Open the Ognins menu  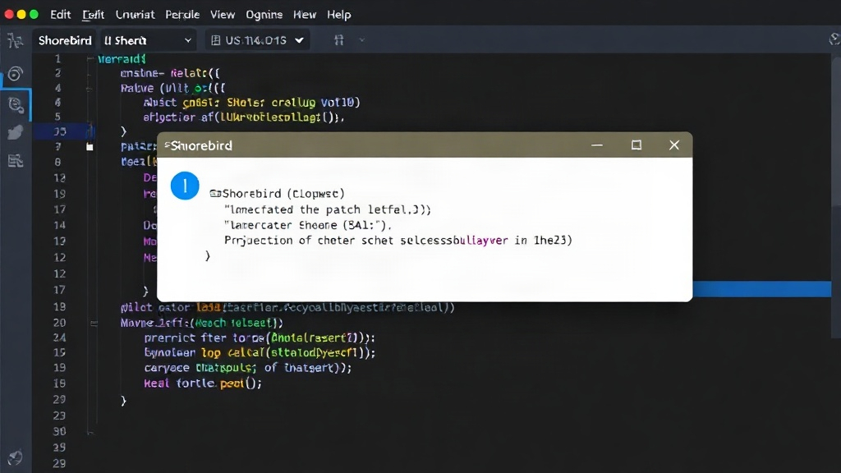coord(264,15)
